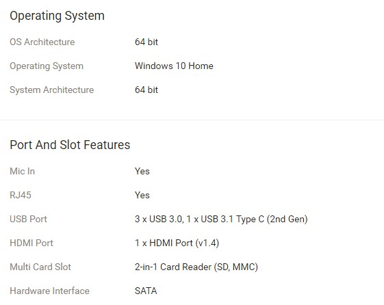Select the Operating System spec label
Screen dimensions: 384x305
[47, 66]
